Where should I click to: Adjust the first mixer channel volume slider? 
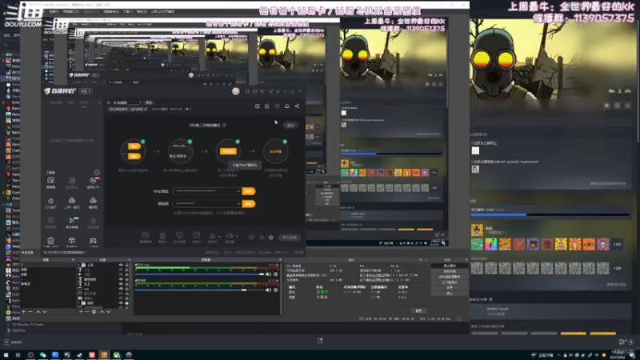pos(199,274)
